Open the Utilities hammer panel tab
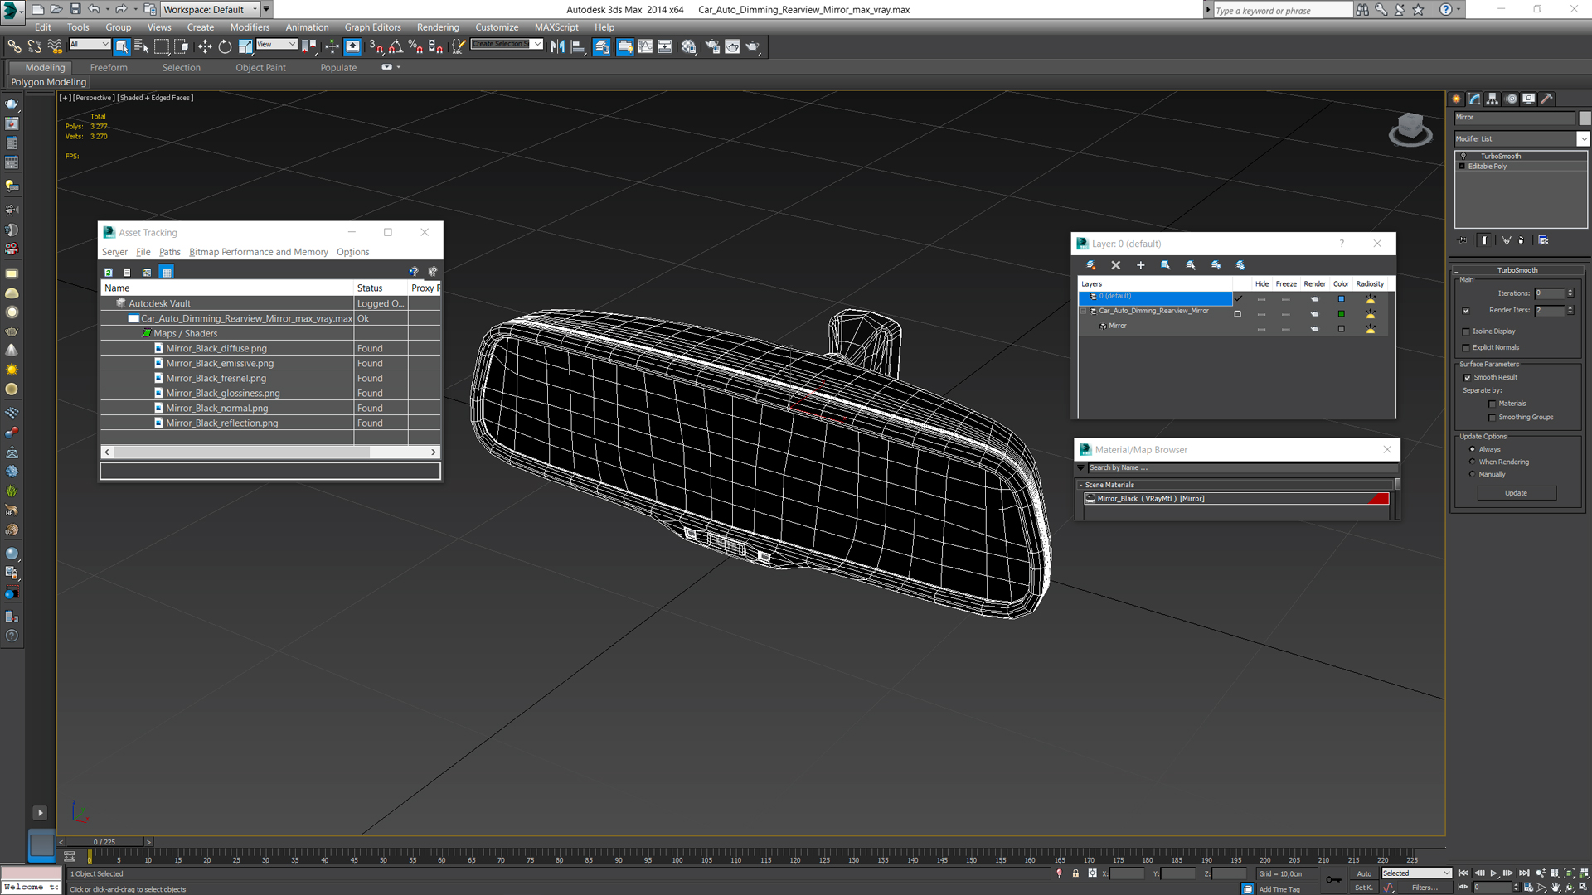The image size is (1592, 895). 1547,99
